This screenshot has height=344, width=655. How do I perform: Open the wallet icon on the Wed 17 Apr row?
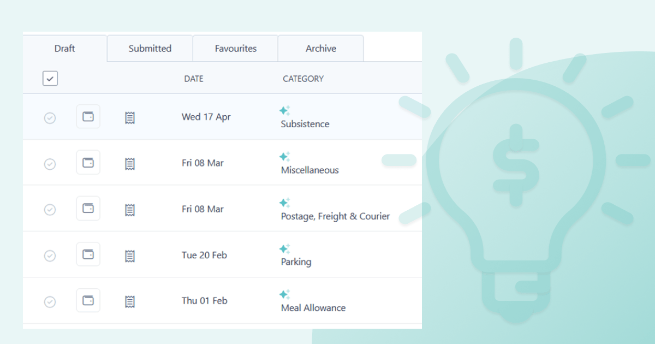tap(88, 116)
